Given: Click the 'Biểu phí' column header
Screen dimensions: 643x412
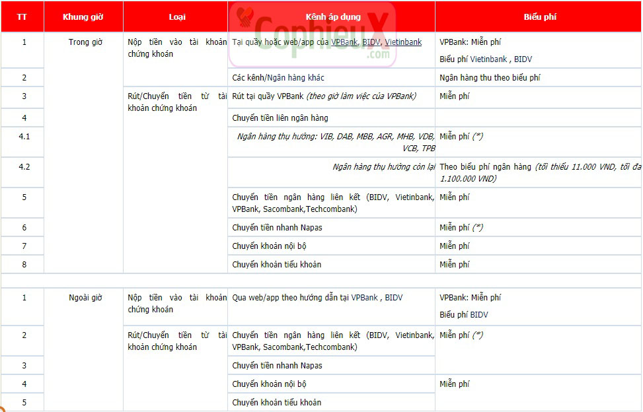Looking at the screenshot, I should (x=540, y=17).
